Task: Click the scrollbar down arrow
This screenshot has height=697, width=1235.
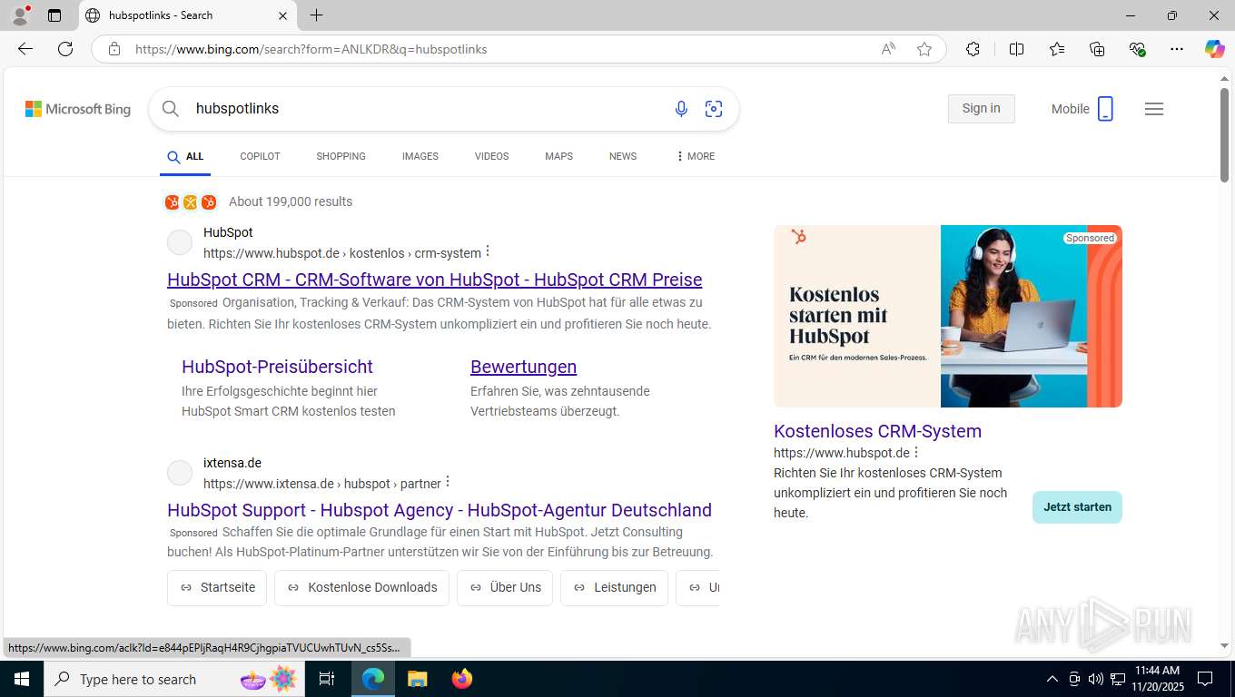Action: click(x=1224, y=646)
